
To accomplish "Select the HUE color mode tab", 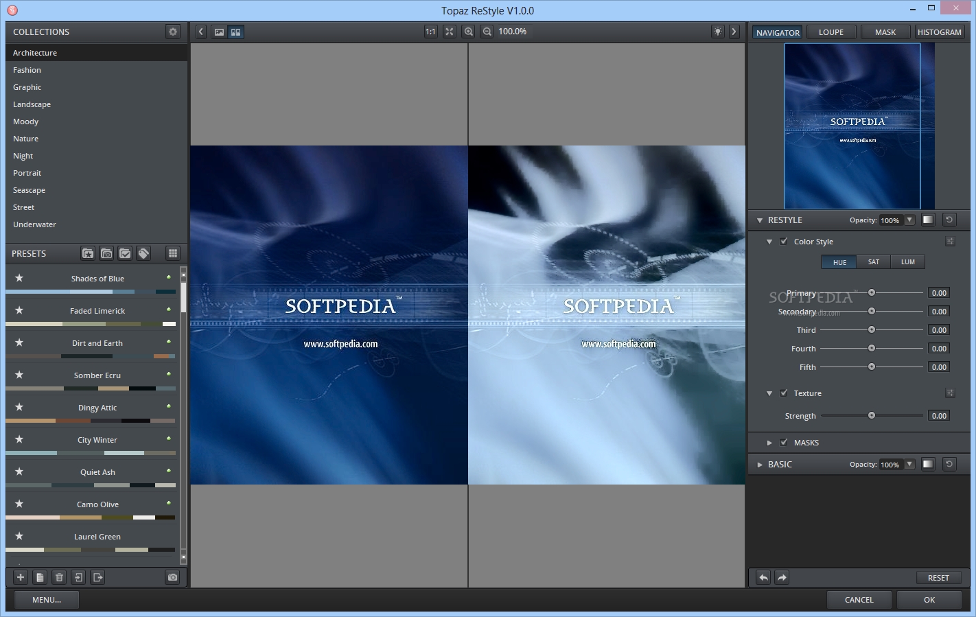I will pos(839,261).
